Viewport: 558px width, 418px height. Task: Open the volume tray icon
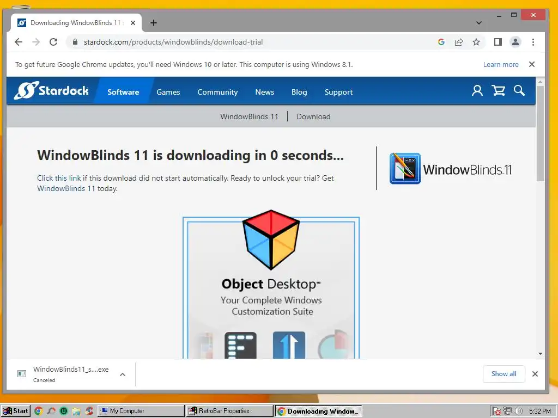tap(518, 411)
